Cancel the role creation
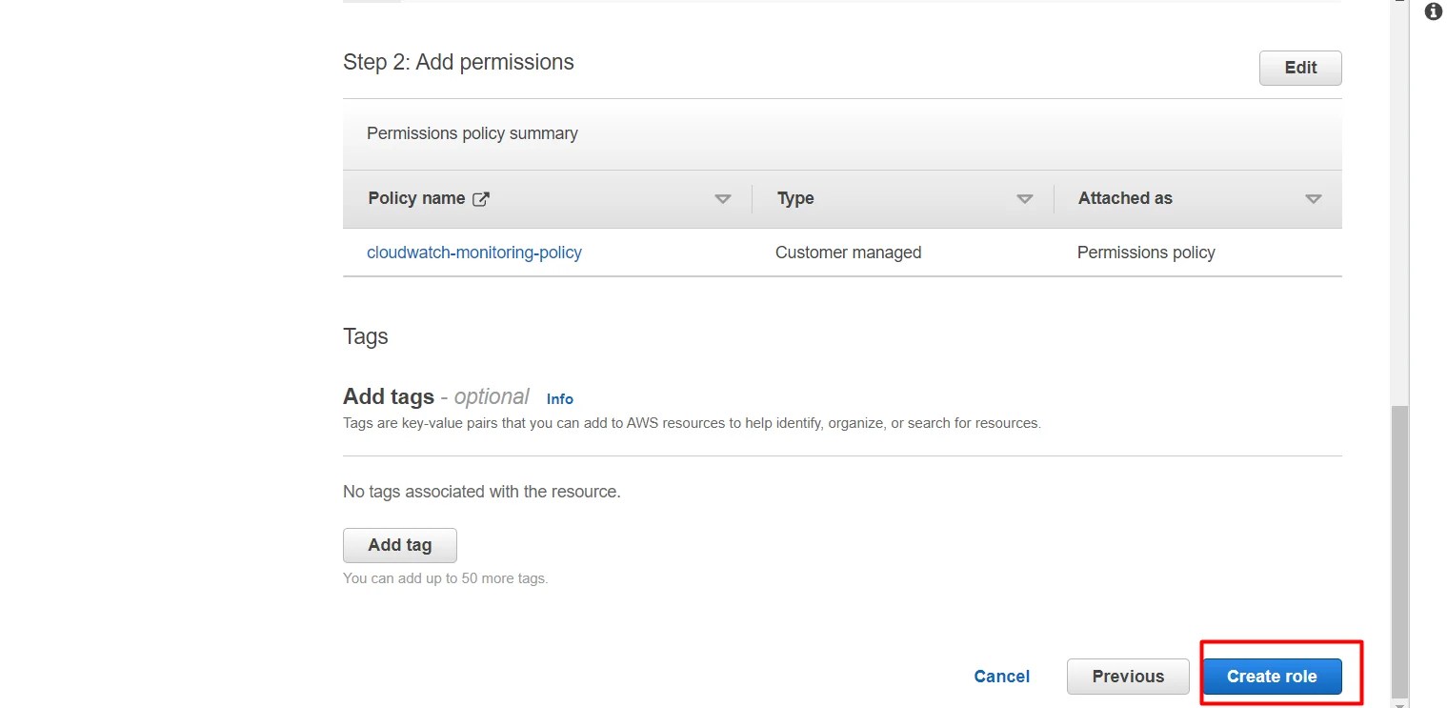Screen dimensions: 1447x708 point(1001,676)
